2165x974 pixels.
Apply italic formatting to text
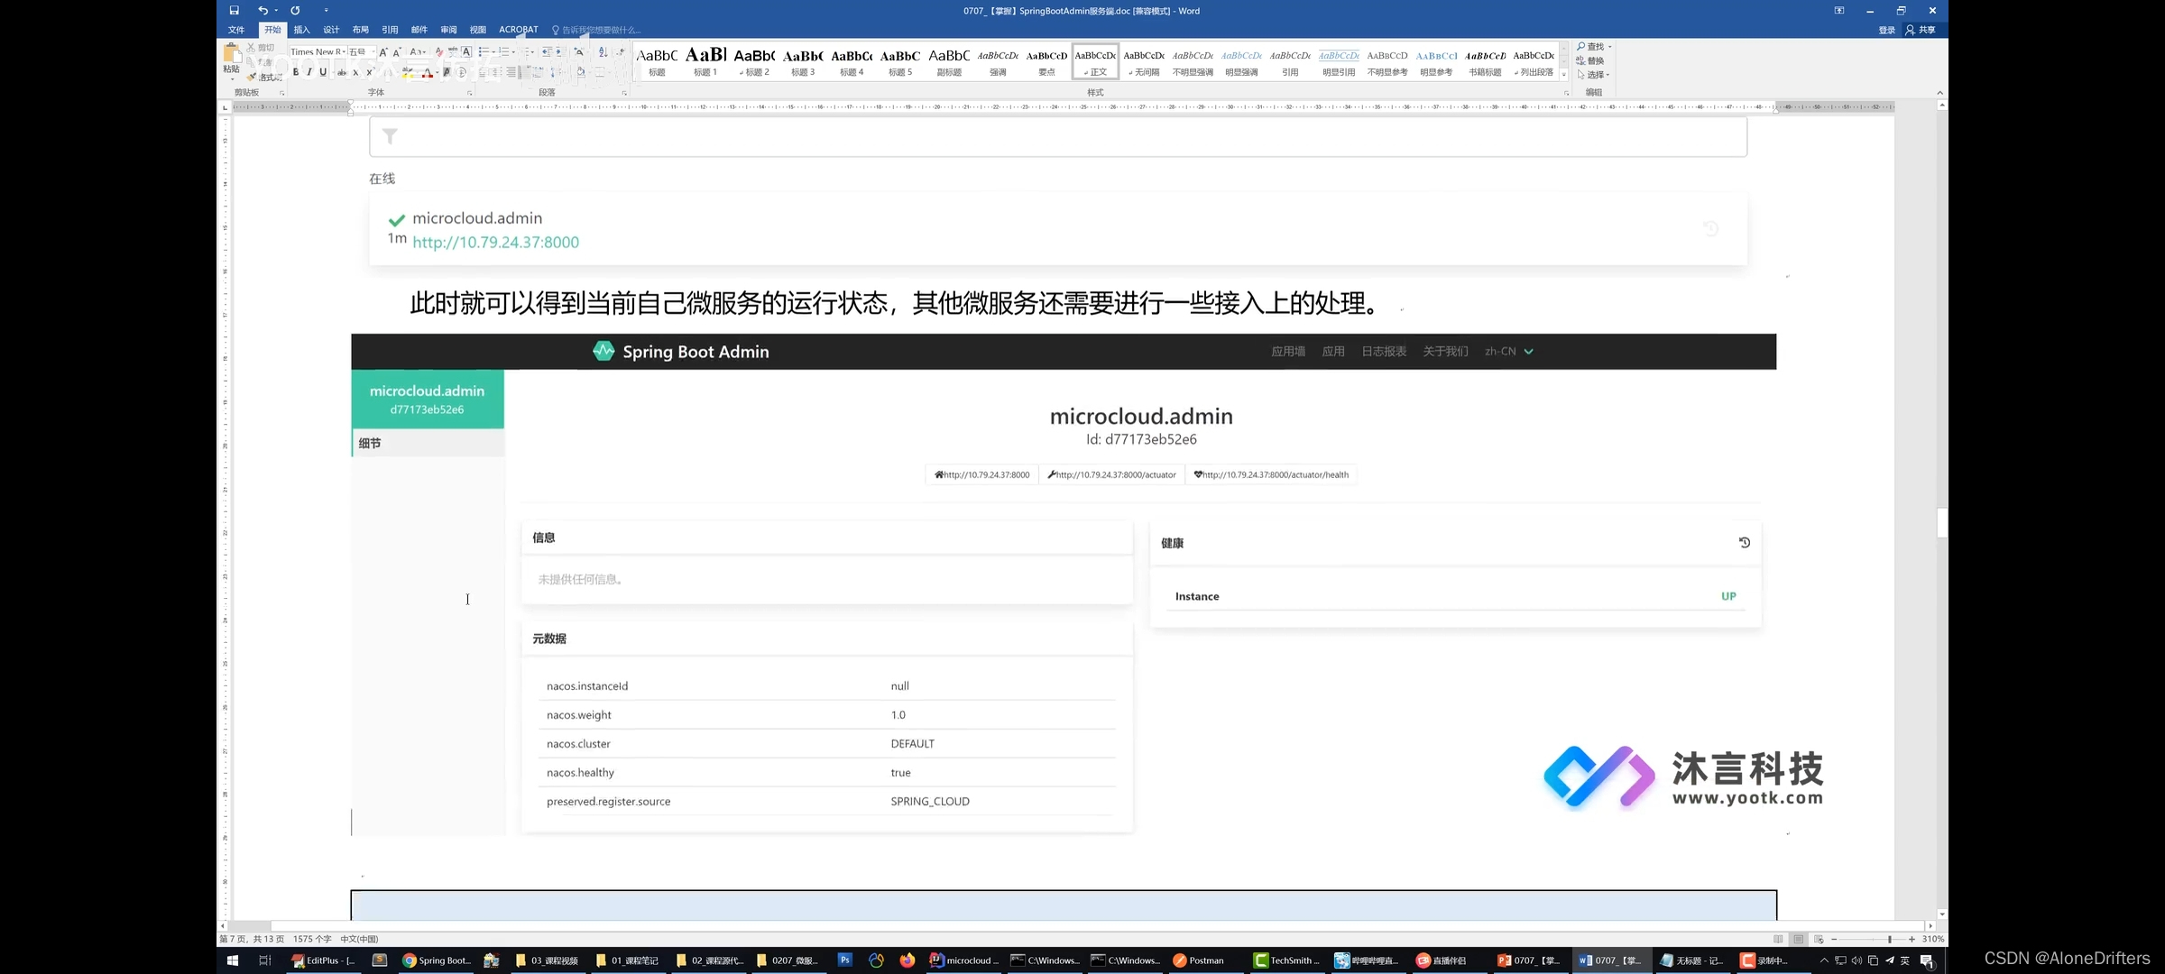point(309,72)
